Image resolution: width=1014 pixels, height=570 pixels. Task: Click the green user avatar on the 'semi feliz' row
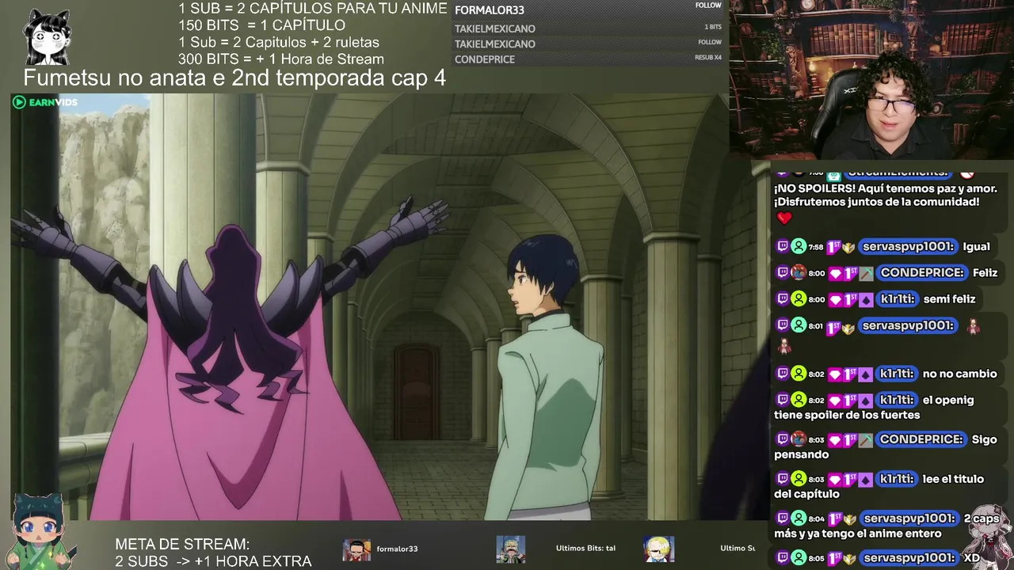(799, 299)
